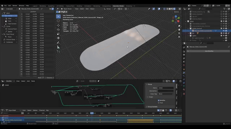231x129 pixels.
Task: Select the Cursor tool in viewport toolbar
Action: point(58,21)
